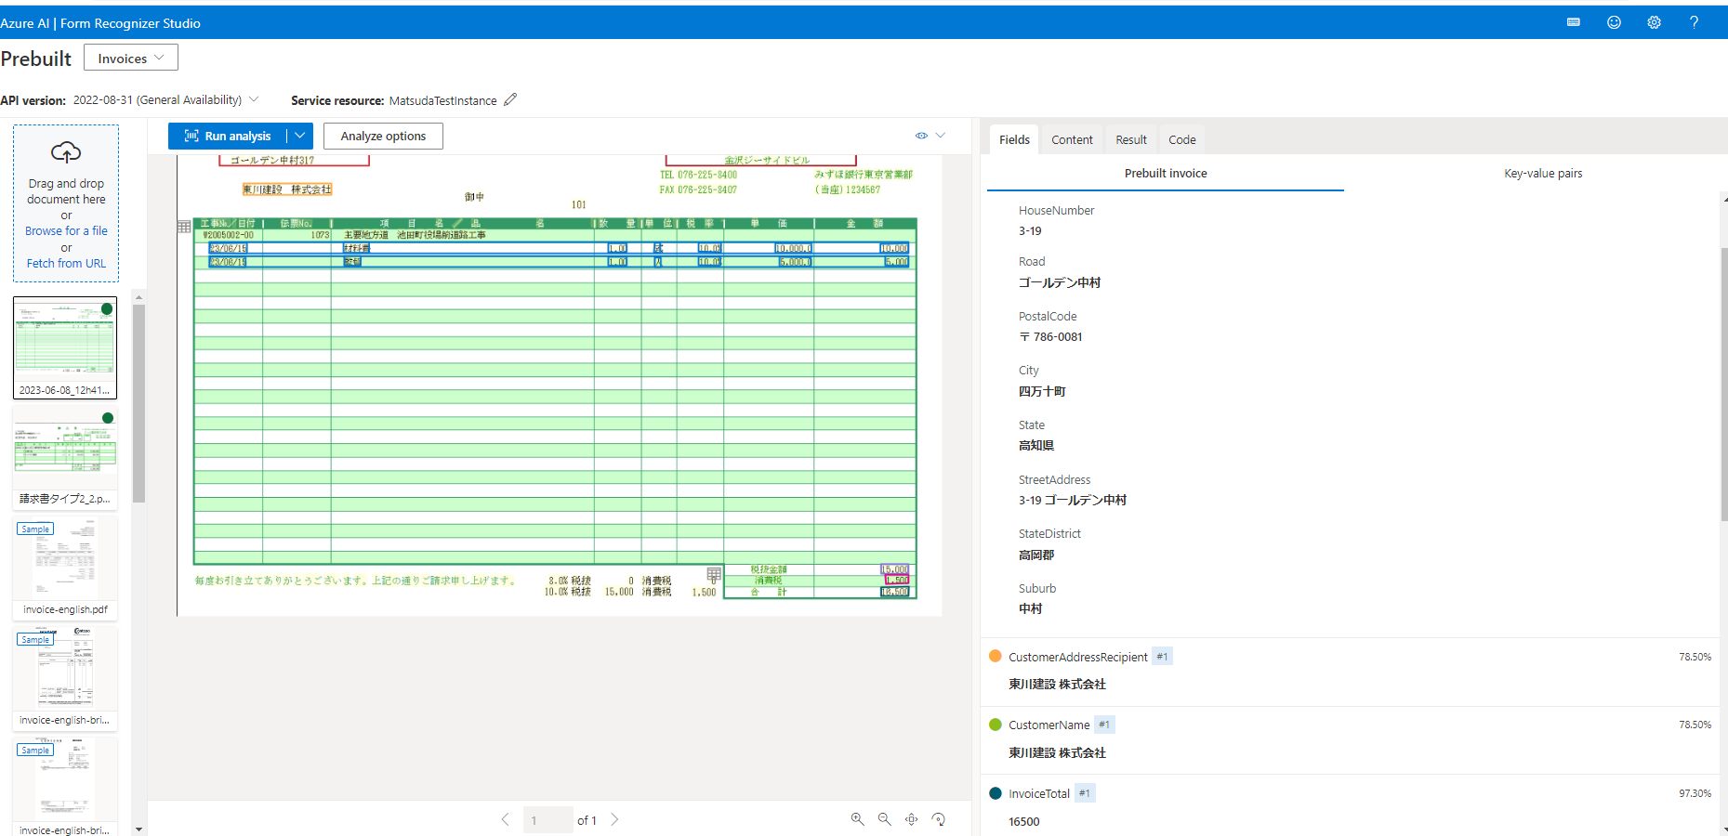Click the Drag and drop document area
Viewport: 1728px width, 836px height.
pyautogui.click(x=66, y=203)
